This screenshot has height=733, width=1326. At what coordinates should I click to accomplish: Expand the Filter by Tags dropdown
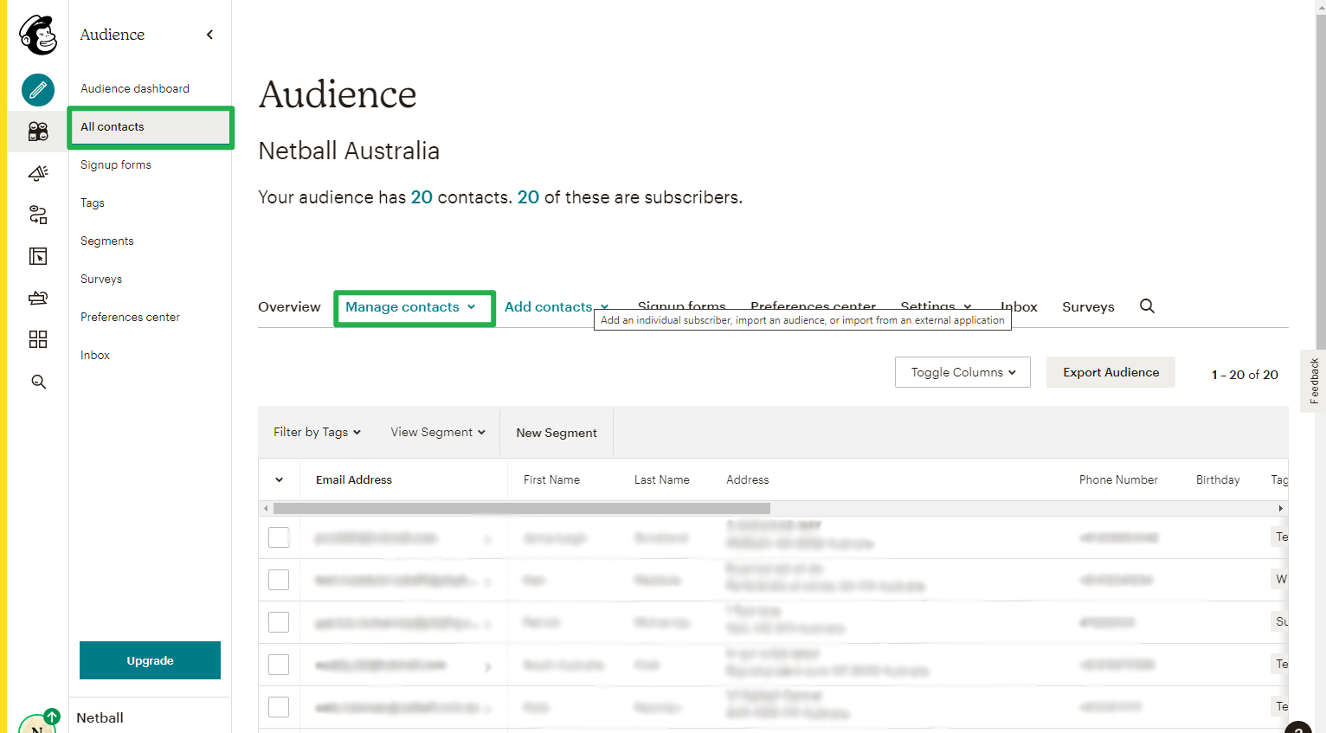(x=317, y=432)
